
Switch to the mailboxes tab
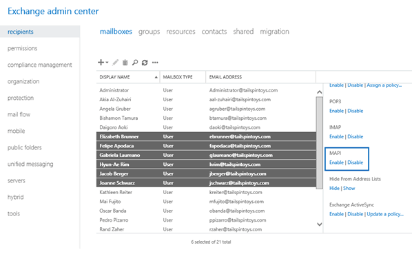[x=116, y=32]
